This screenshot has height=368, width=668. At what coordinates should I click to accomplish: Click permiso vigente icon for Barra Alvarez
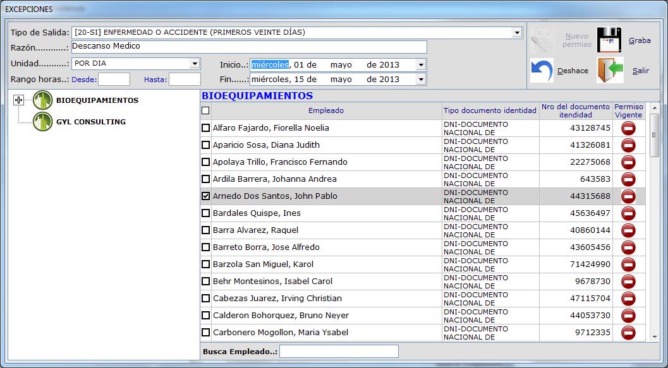pyautogui.click(x=628, y=230)
